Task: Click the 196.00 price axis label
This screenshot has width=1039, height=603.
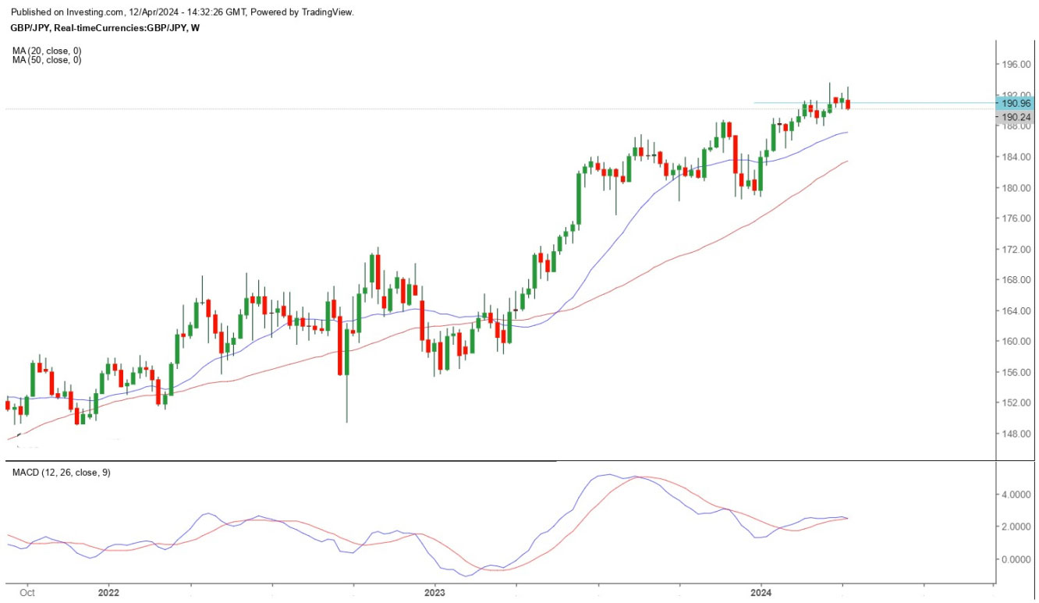Action: pyautogui.click(x=1016, y=66)
